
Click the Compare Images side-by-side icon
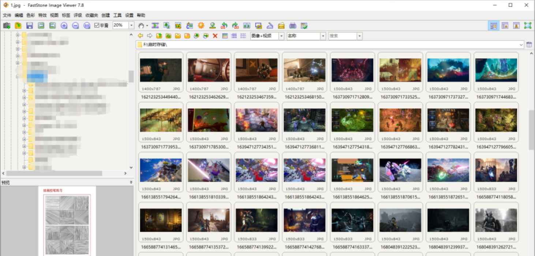point(246,25)
